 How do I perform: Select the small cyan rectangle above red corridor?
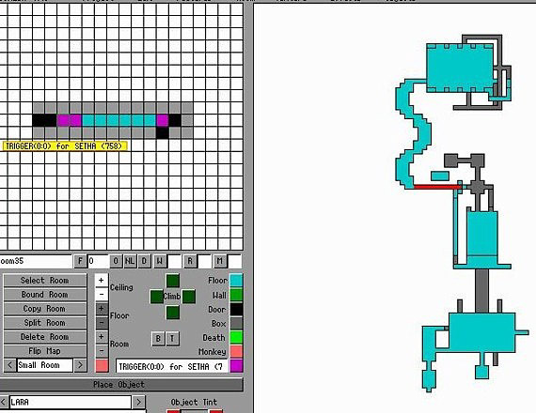click(x=440, y=176)
